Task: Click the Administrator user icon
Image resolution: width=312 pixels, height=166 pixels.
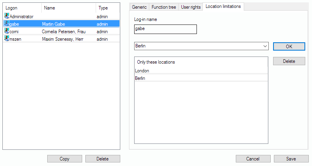Action: 6,16
